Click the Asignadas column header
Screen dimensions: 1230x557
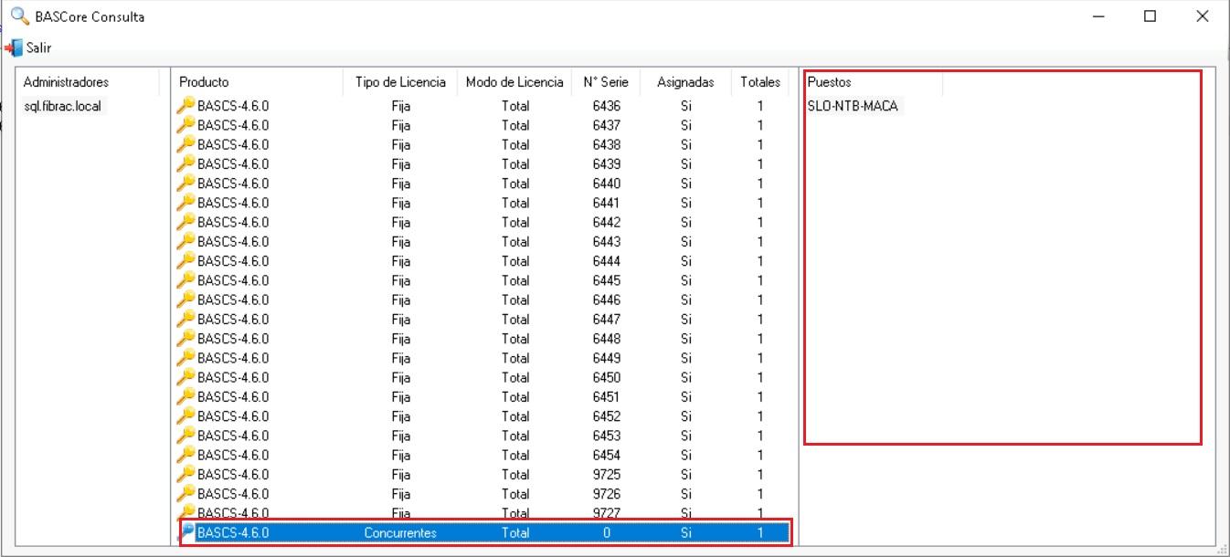(685, 82)
